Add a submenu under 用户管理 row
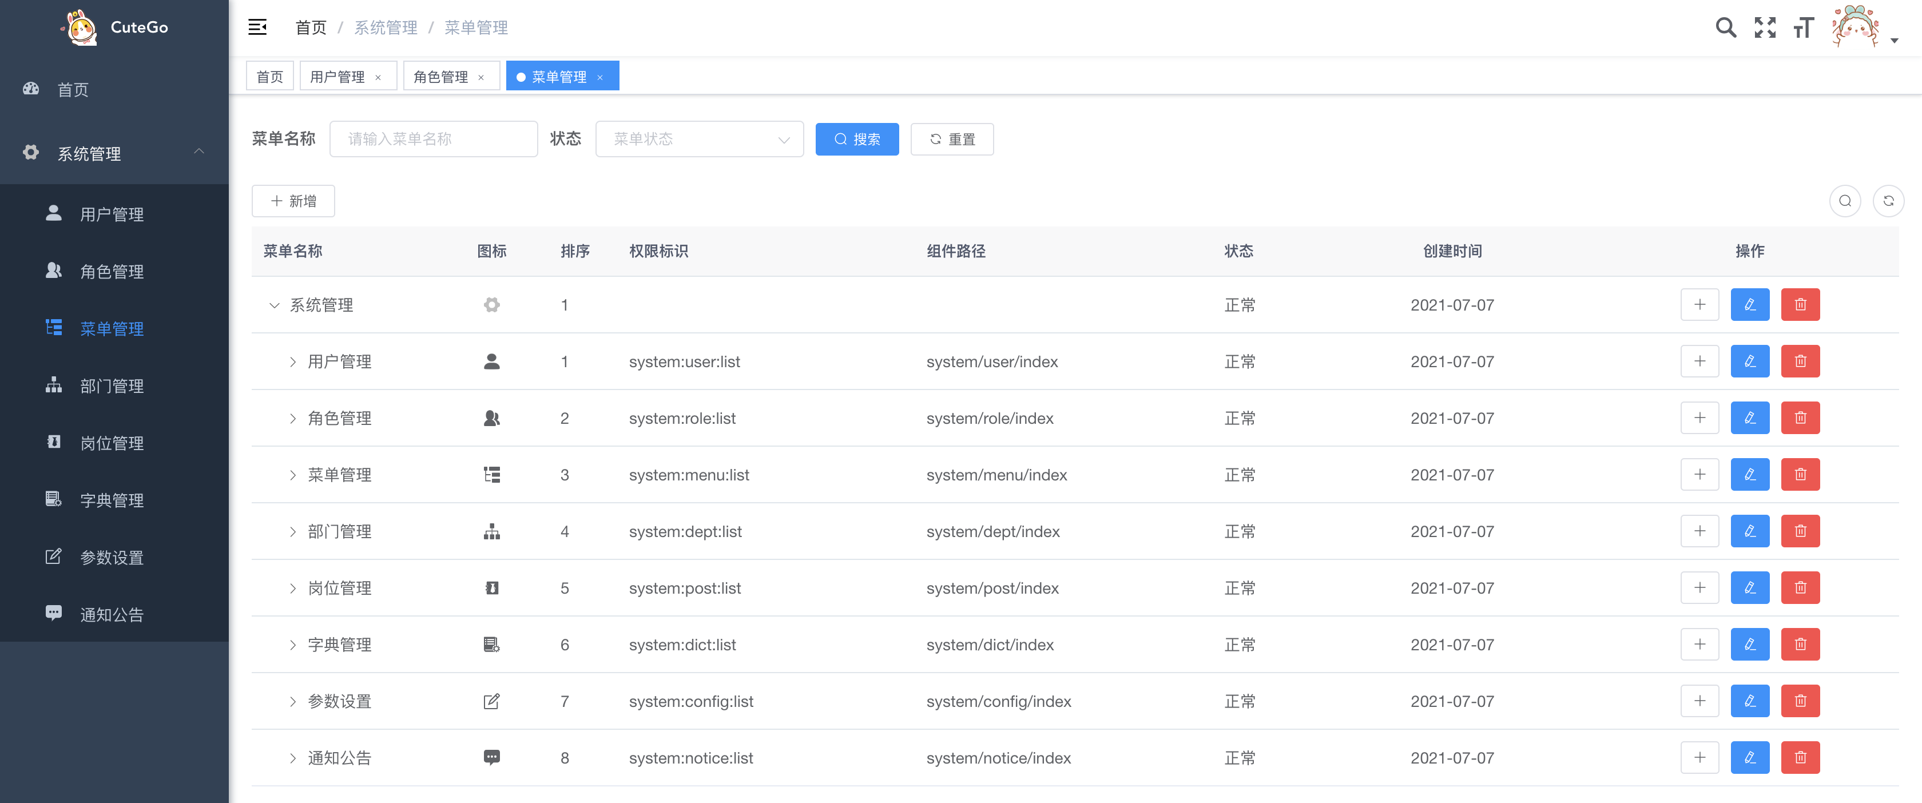The height and width of the screenshot is (803, 1922). [x=1699, y=361]
